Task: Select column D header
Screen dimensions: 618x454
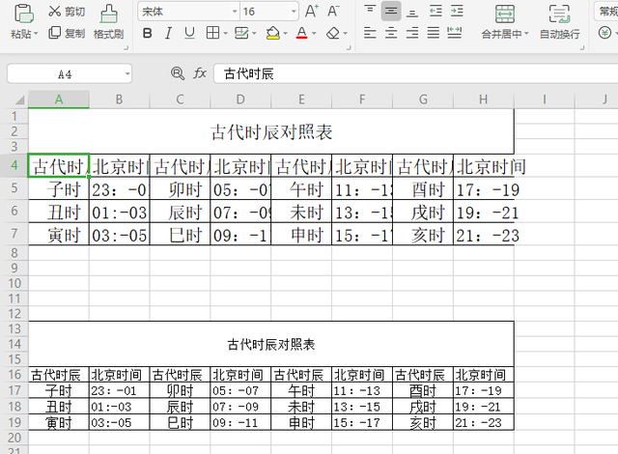Action: pyautogui.click(x=240, y=99)
